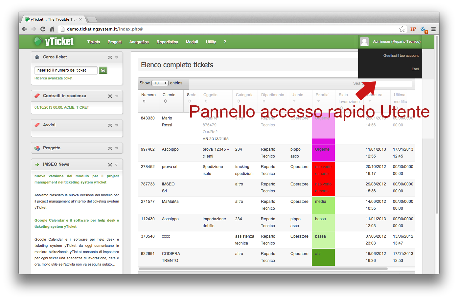Click the IP extension icon
The height and width of the screenshot is (300, 458).
click(413, 29)
